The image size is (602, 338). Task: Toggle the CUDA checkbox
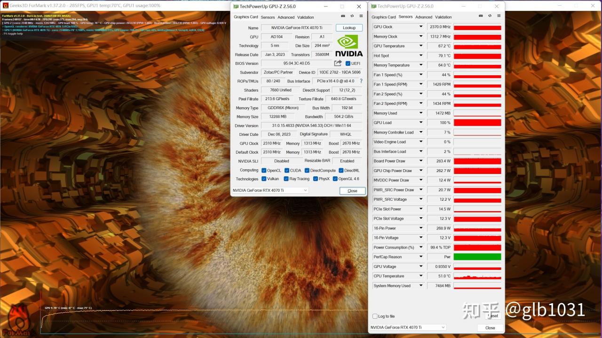coord(286,170)
